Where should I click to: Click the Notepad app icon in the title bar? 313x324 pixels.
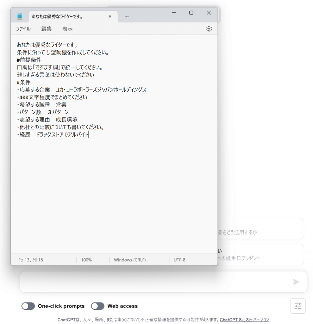coord(20,16)
